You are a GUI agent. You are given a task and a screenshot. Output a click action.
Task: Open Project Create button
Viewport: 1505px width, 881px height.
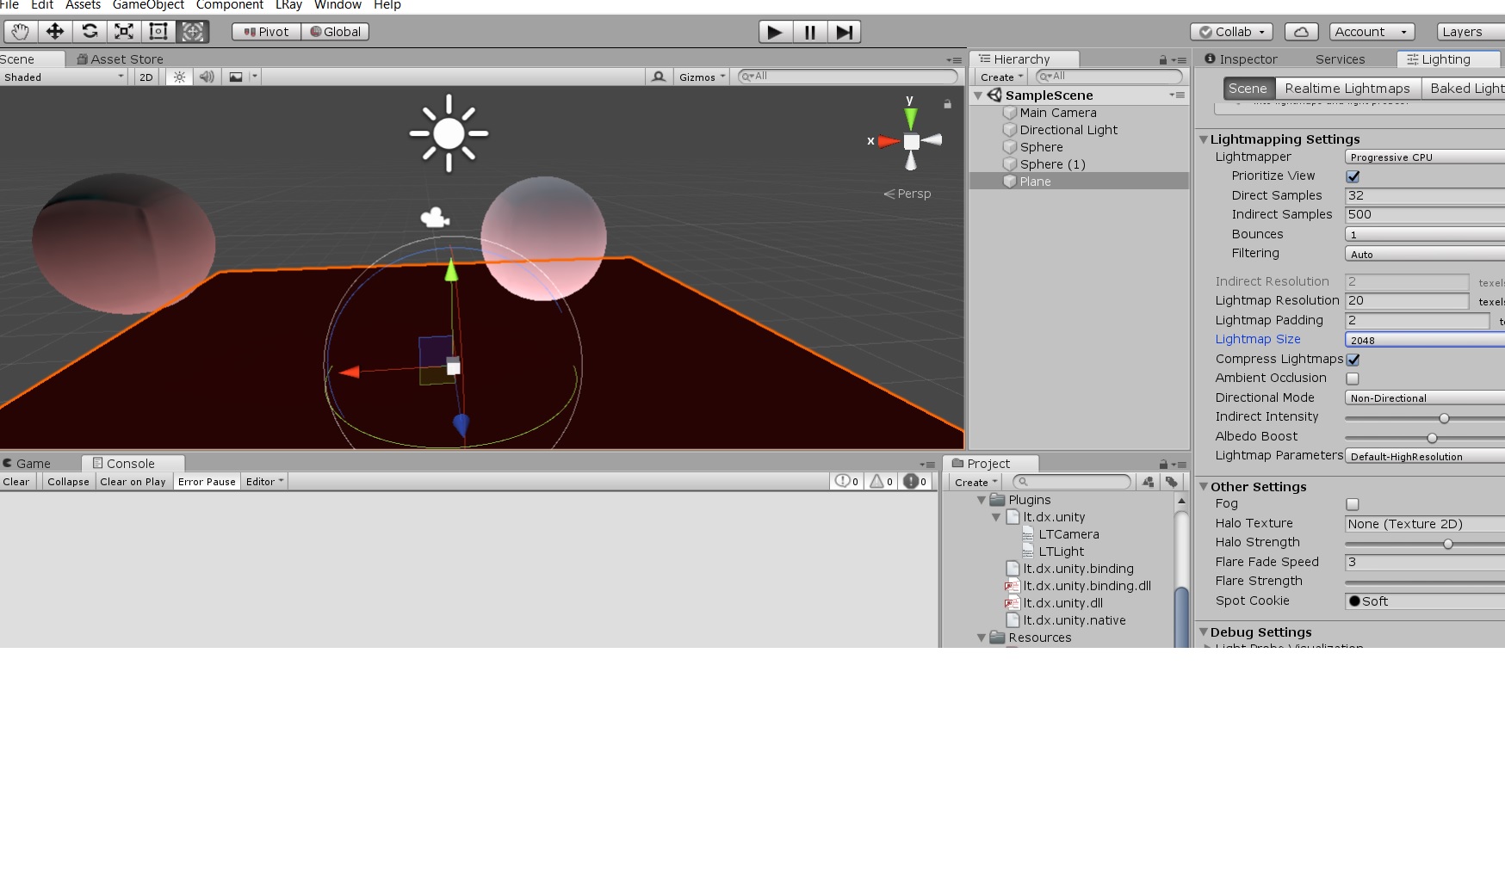point(975,483)
